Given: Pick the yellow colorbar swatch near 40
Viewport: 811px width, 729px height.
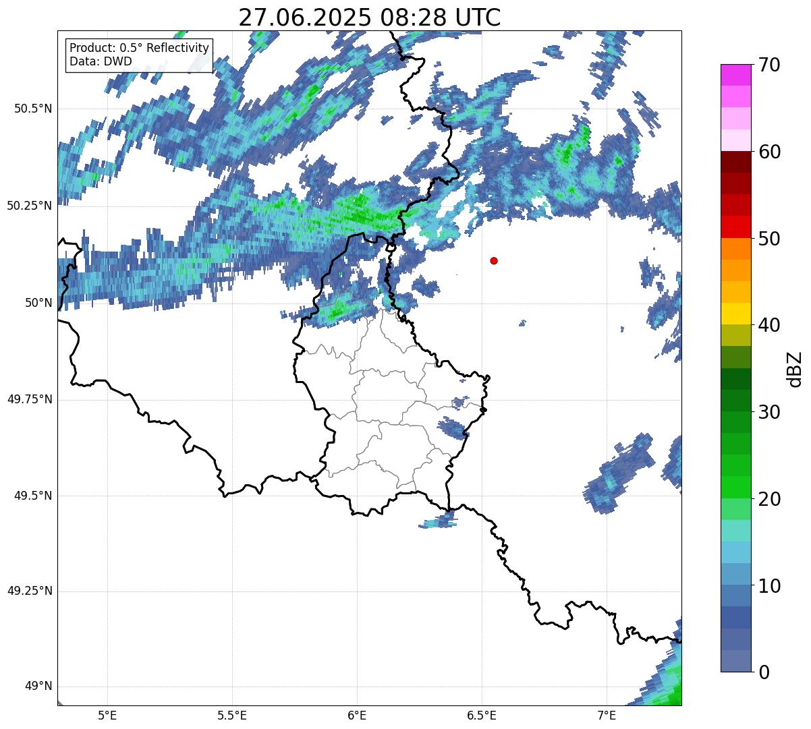Looking at the screenshot, I should (x=735, y=314).
